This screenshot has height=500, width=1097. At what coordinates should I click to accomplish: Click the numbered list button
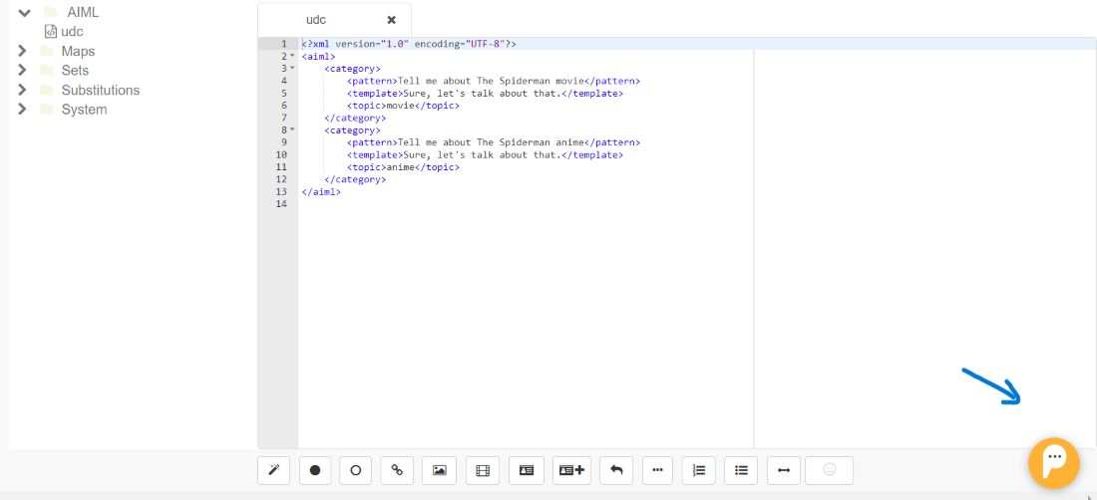pos(699,471)
